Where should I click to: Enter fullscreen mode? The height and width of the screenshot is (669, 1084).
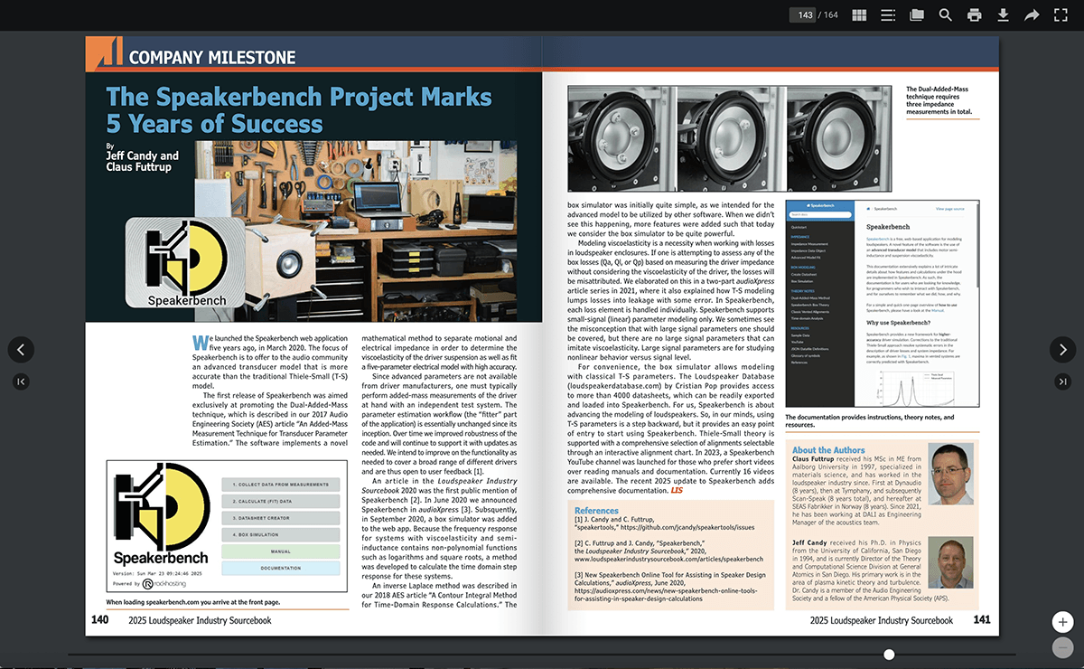(x=1061, y=15)
